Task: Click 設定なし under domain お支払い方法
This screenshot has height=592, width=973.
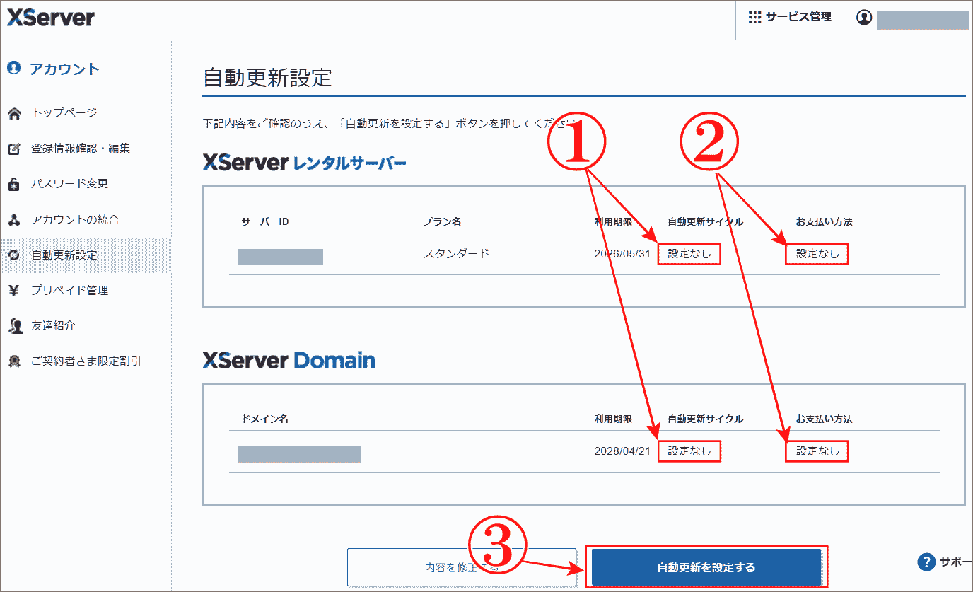Action: tap(817, 451)
